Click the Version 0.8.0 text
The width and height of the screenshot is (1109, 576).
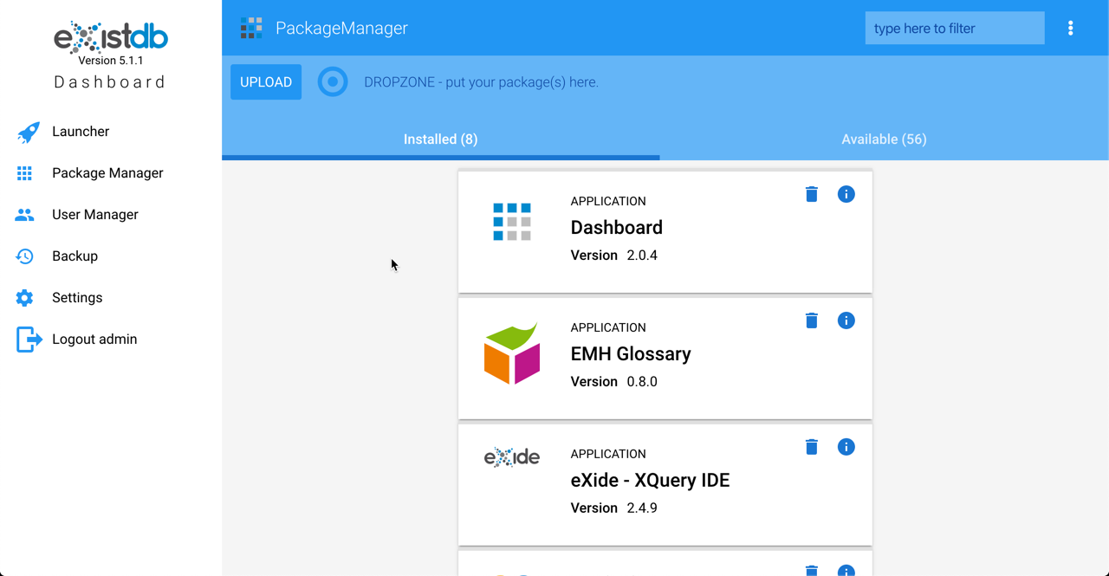614,382
